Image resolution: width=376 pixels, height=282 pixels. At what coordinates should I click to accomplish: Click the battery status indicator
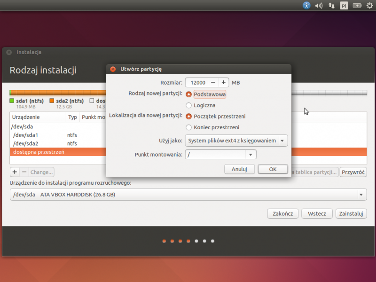tap(357, 6)
